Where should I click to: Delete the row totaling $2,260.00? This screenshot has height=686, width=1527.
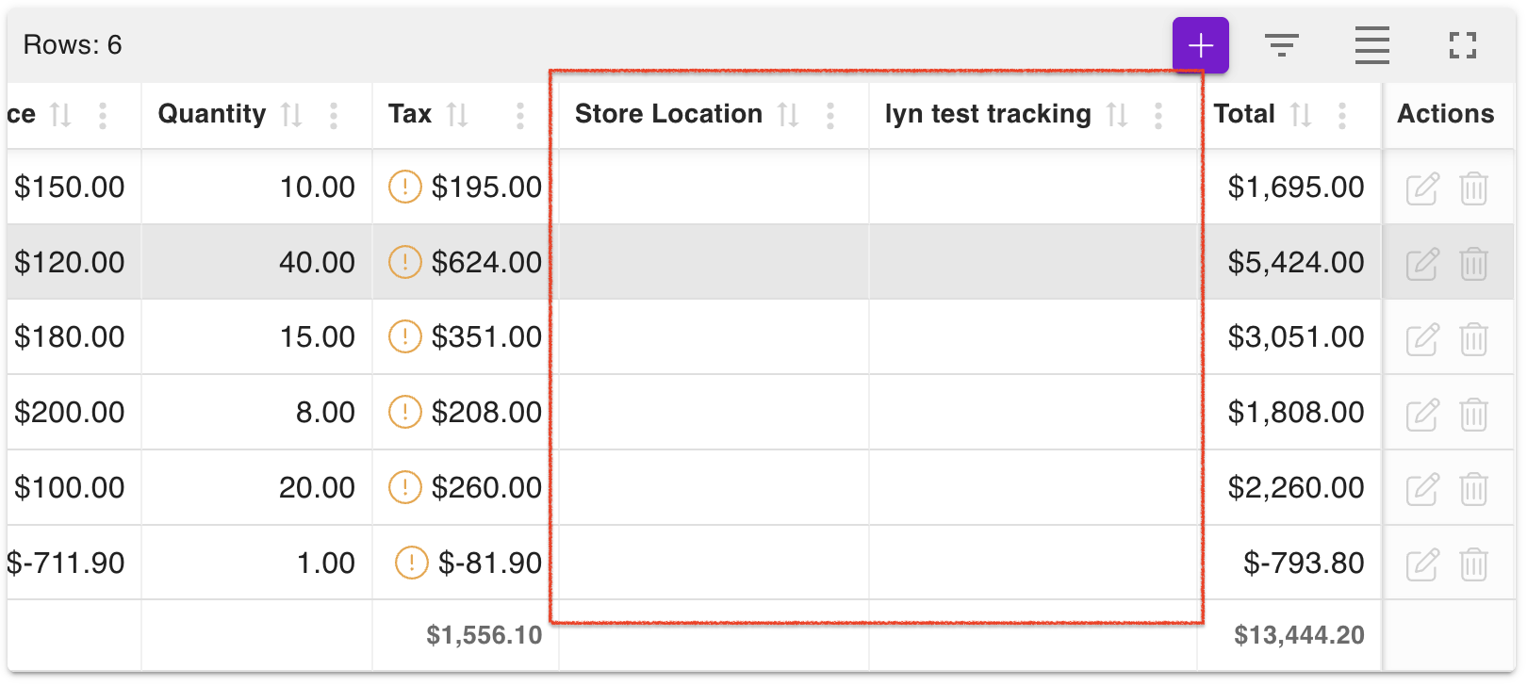click(1474, 489)
